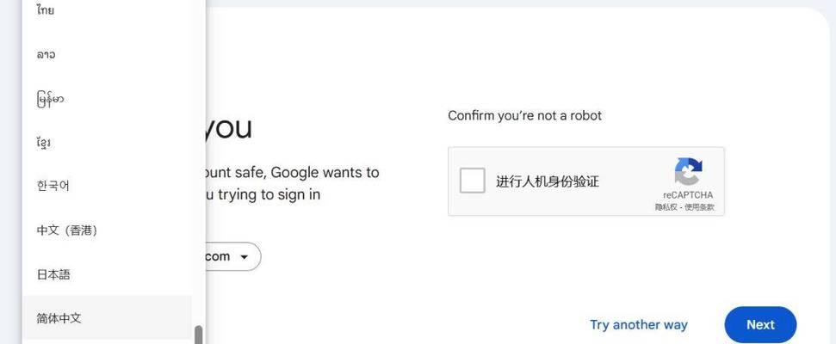The image size is (836, 344).
Task: Tick the 进行人机身份验证 reCAPTCHA checkbox
Action: click(473, 181)
